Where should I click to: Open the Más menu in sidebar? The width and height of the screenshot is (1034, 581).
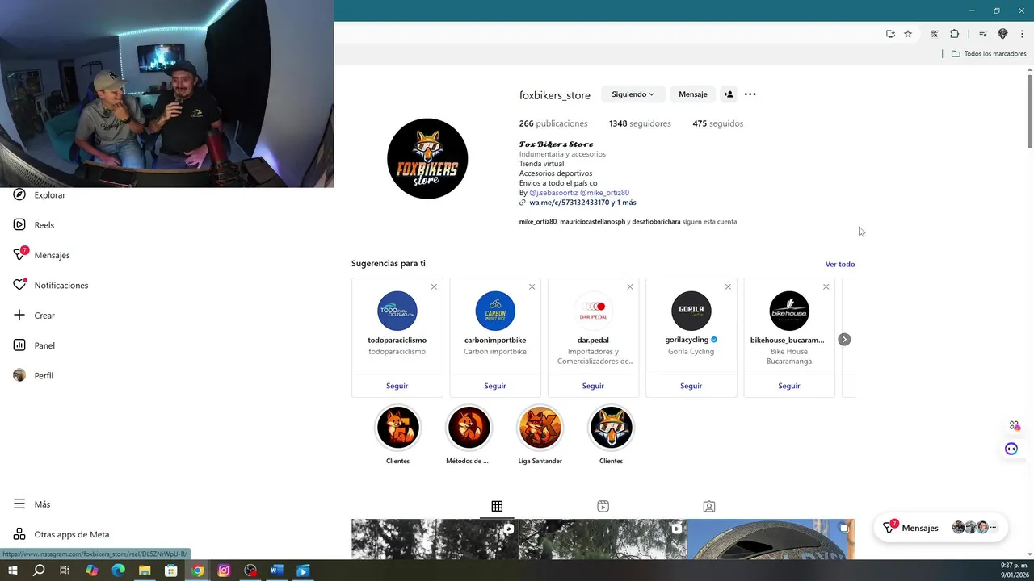(x=32, y=504)
